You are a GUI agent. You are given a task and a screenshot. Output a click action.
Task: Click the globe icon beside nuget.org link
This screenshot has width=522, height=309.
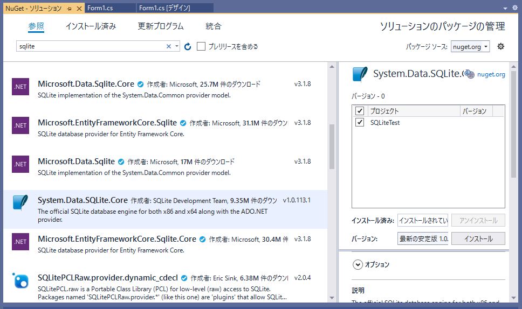coord(469,74)
